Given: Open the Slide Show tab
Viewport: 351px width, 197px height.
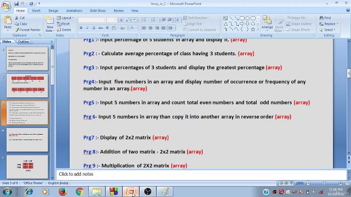Looking at the screenshot, I should coord(98,10).
